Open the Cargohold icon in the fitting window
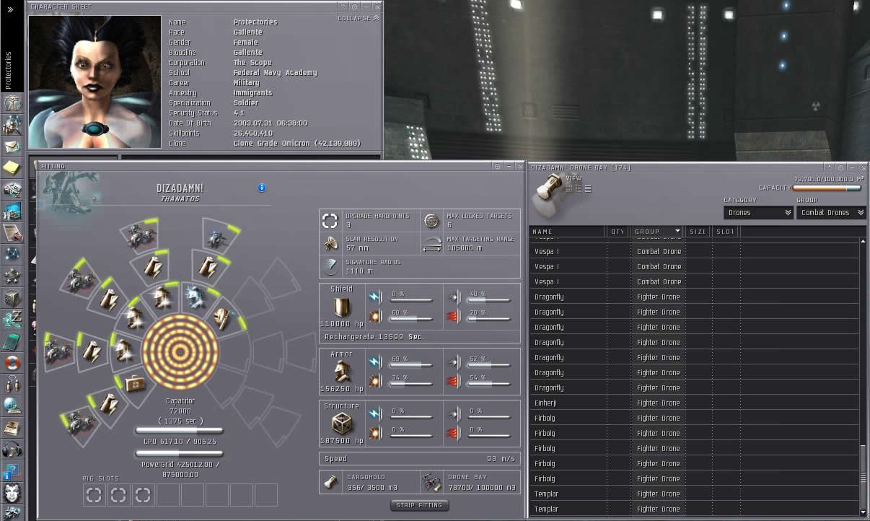 point(332,482)
